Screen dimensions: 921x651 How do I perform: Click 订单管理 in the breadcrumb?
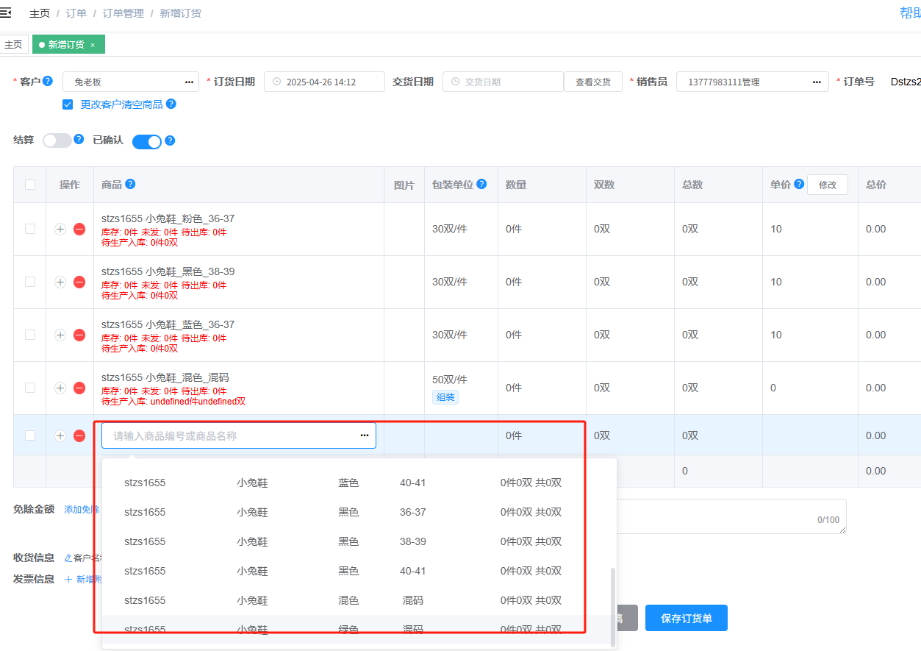point(123,13)
